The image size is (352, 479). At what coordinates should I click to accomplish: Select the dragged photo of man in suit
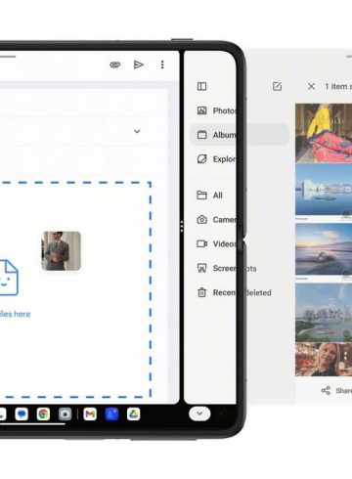click(62, 251)
